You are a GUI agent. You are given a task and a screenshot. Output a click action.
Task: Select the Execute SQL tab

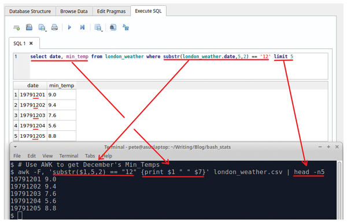coord(148,11)
